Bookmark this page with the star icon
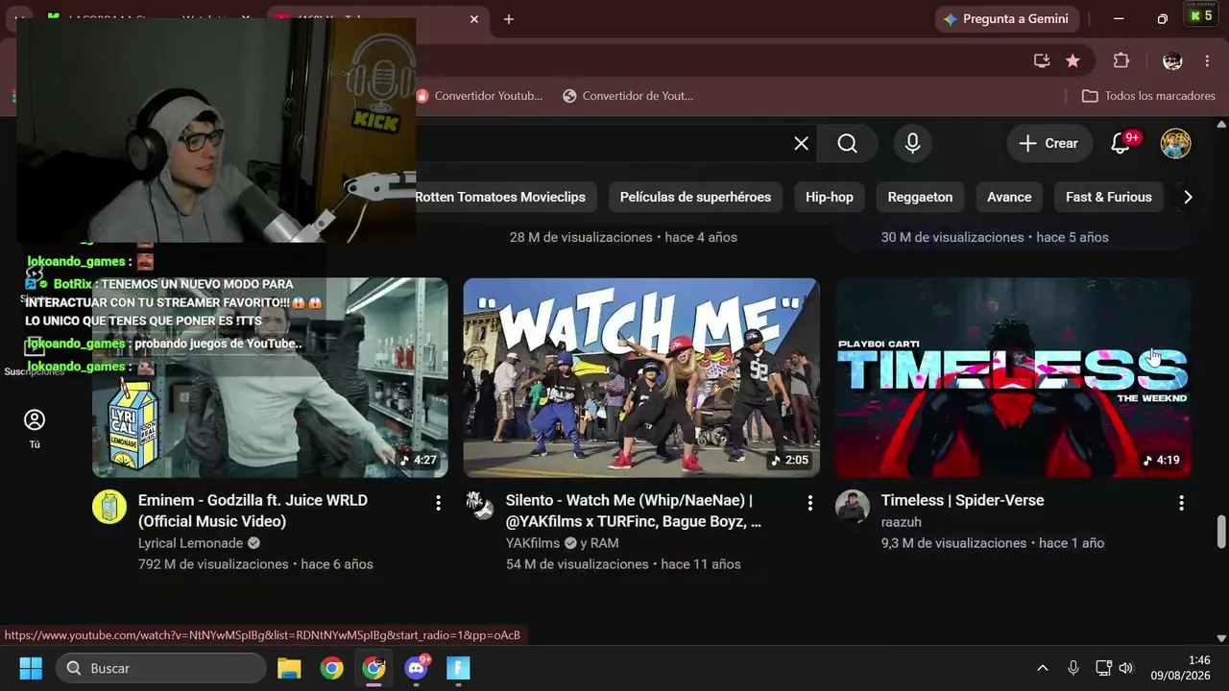The width and height of the screenshot is (1229, 691). click(x=1072, y=60)
